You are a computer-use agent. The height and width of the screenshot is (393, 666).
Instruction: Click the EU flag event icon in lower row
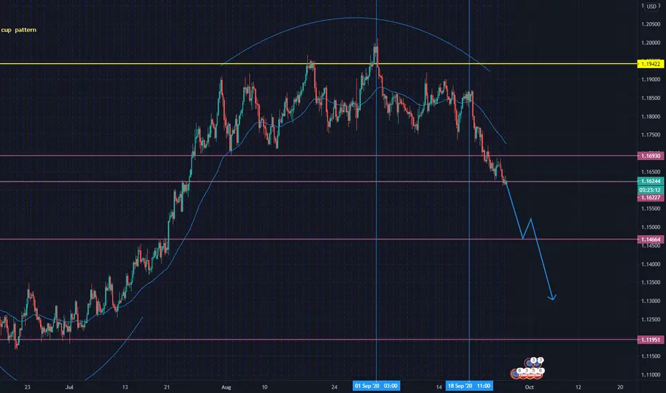point(516,374)
